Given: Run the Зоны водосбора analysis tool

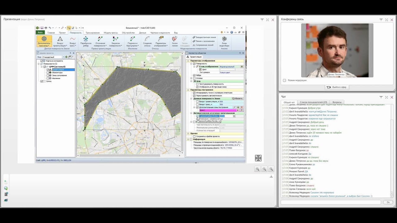Looking at the screenshot, I should pyautogui.click(x=224, y=41).
